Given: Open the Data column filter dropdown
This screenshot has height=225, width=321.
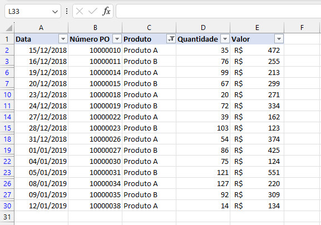Looking at the screenshot, I should 63,39.
